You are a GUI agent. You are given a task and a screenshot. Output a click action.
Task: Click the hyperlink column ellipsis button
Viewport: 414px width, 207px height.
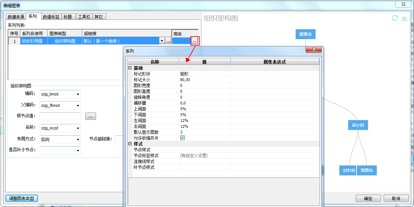[x=168, y=41]
